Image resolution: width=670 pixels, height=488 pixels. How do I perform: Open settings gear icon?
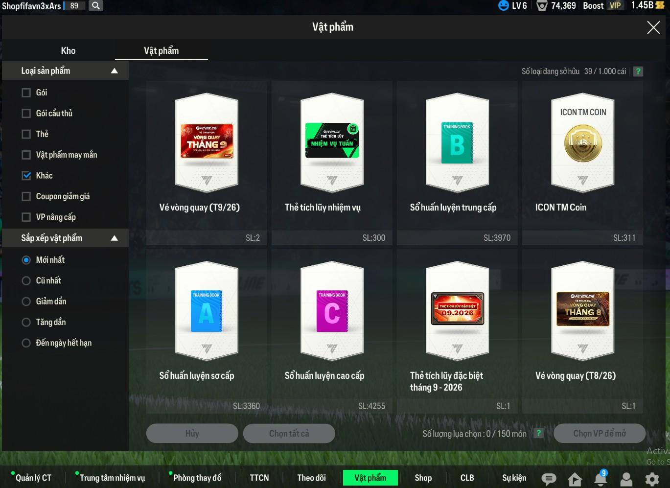tap(652, 479)
